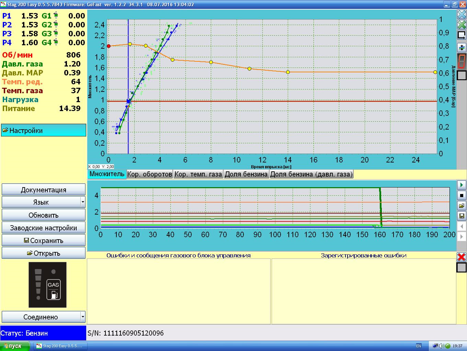Click the Открыть button
The image size is (467, 351).
click(x=44, y=253)
